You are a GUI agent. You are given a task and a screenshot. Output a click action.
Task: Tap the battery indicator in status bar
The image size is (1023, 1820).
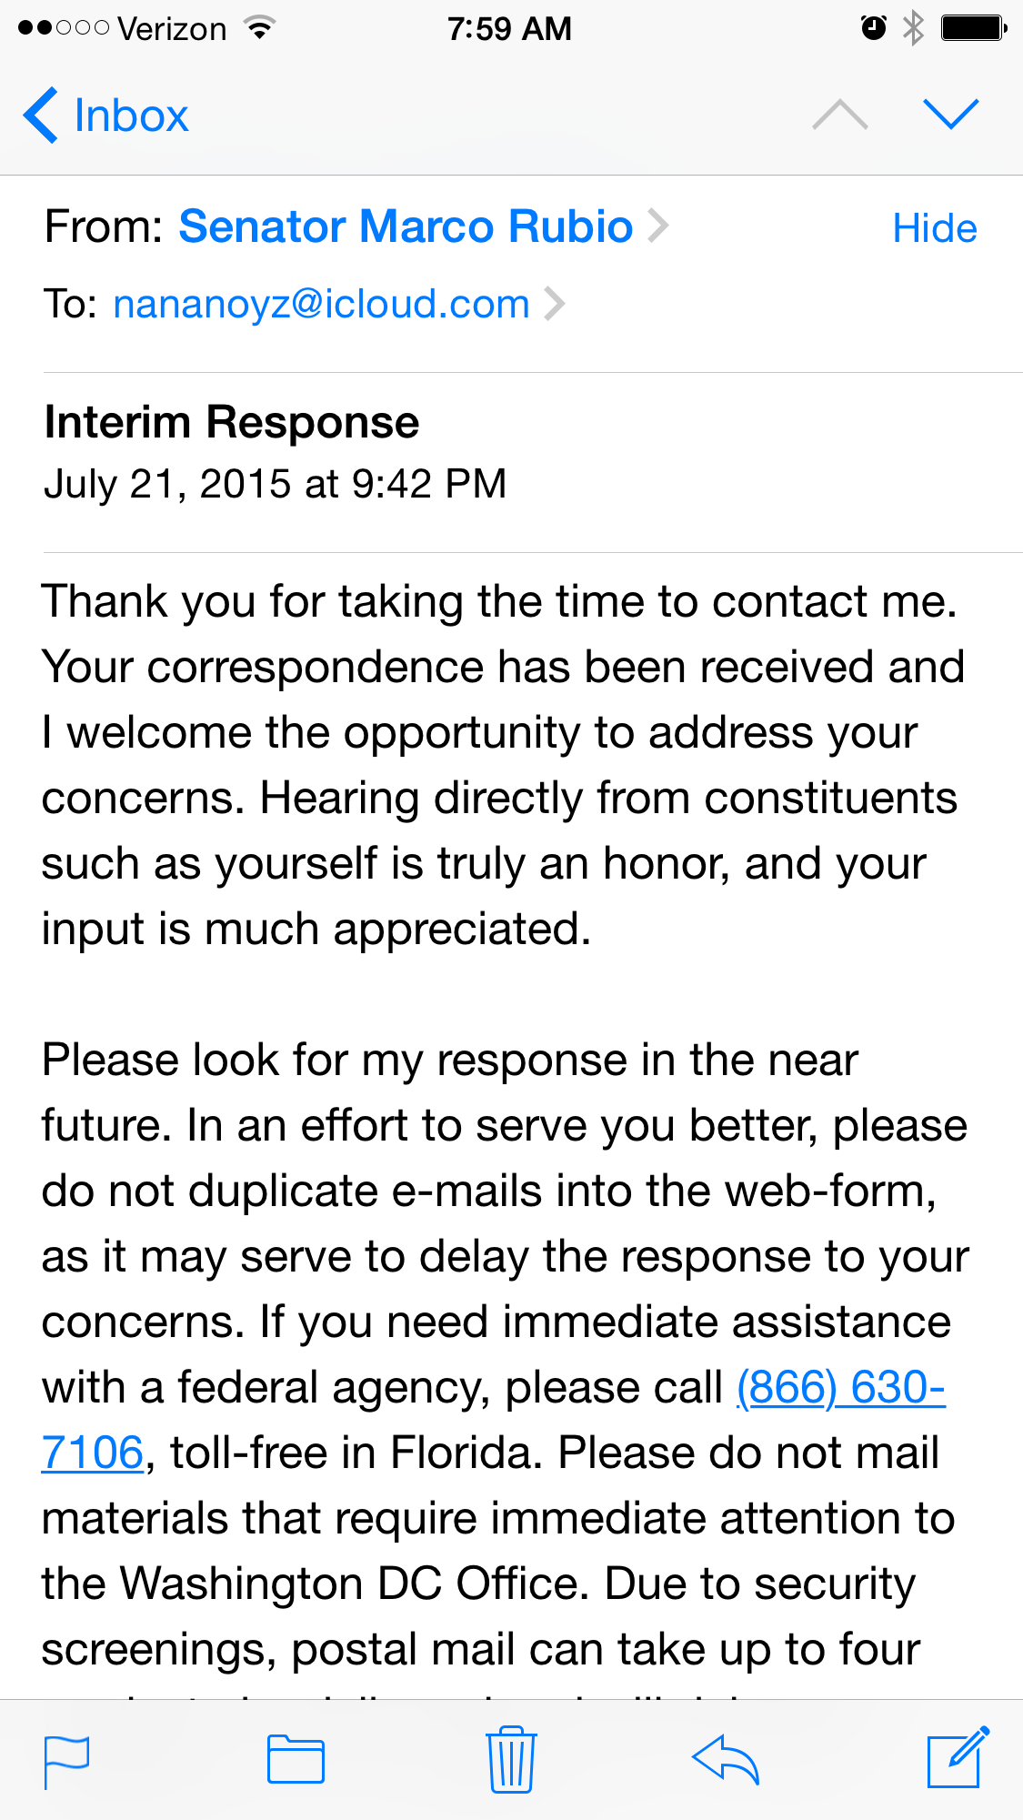coord(972,28)
